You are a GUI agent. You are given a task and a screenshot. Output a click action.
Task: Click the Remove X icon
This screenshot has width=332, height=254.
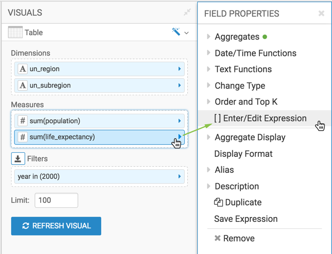[x=217, y=238]
